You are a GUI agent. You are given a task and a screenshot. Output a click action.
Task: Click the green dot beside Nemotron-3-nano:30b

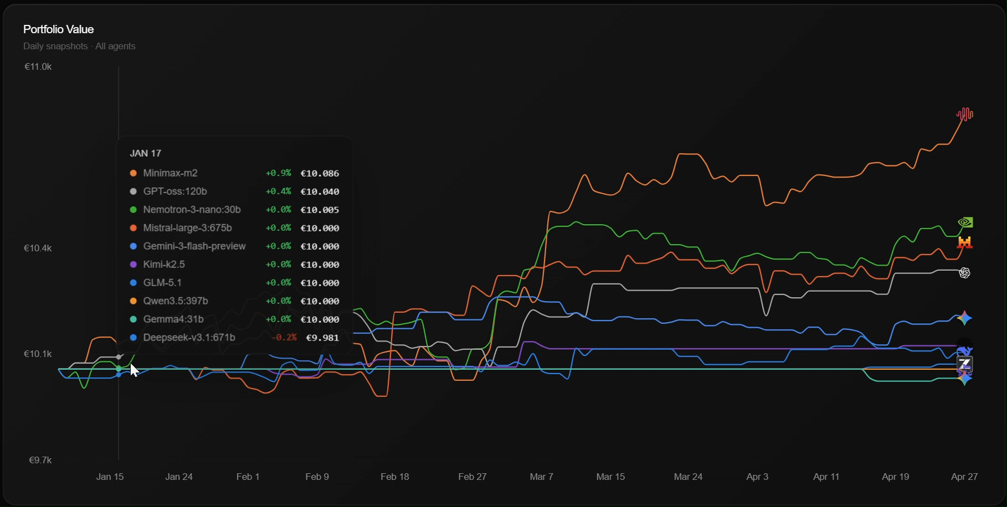click(x=133, y=210)
